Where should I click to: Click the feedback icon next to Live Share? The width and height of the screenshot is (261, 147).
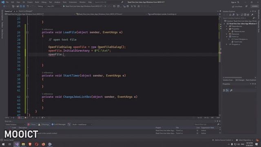pyautogui.click(x=246, y=7)
